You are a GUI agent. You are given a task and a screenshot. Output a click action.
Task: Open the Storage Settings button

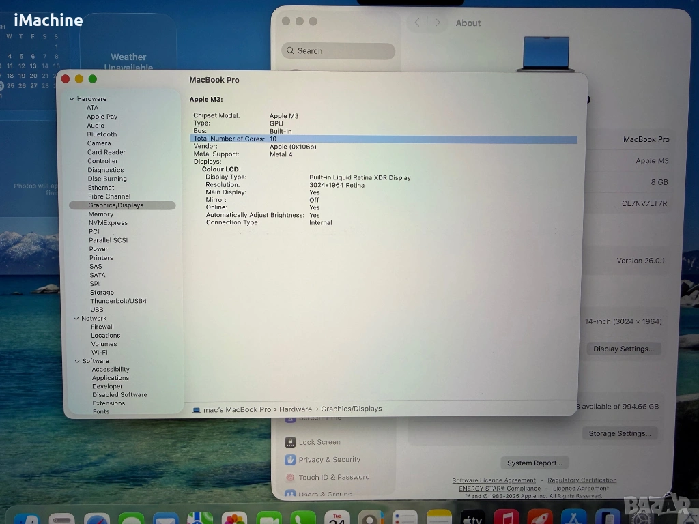[620, 433]
